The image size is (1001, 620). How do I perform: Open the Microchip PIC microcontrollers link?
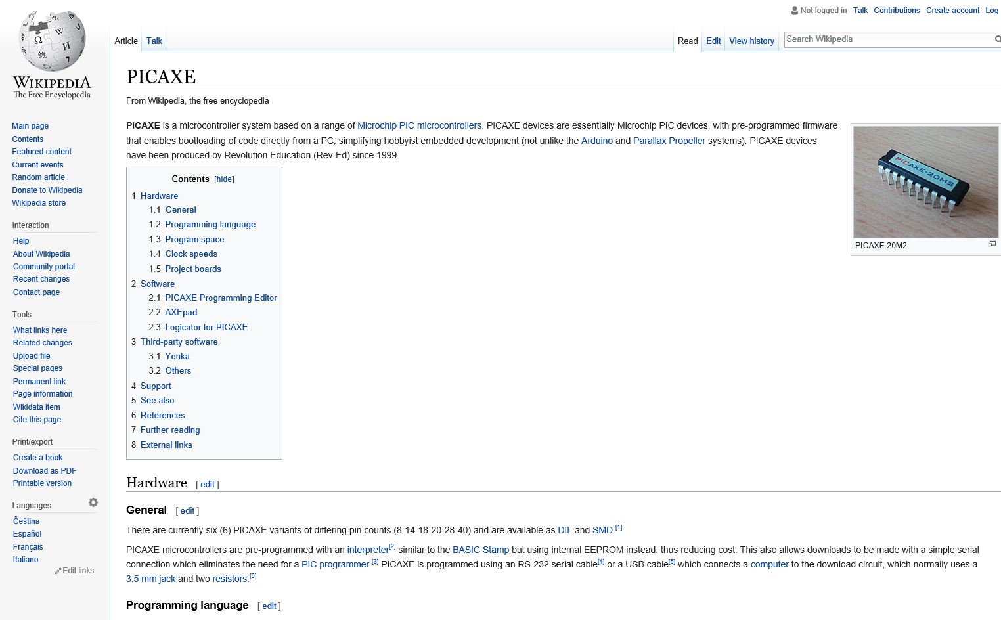pos(419,125)
